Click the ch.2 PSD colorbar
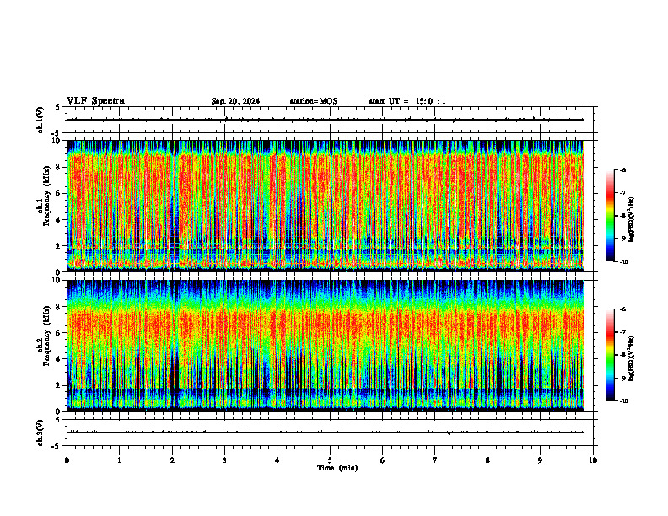 610,355
